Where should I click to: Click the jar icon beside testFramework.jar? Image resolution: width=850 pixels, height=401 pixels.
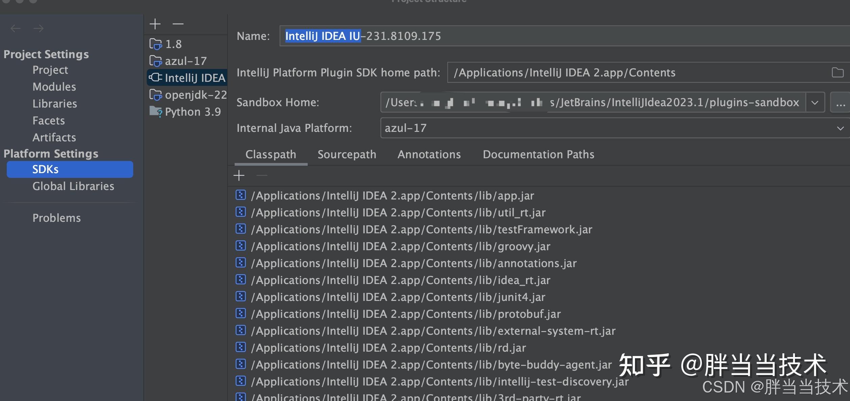click(x=240, y=229)
